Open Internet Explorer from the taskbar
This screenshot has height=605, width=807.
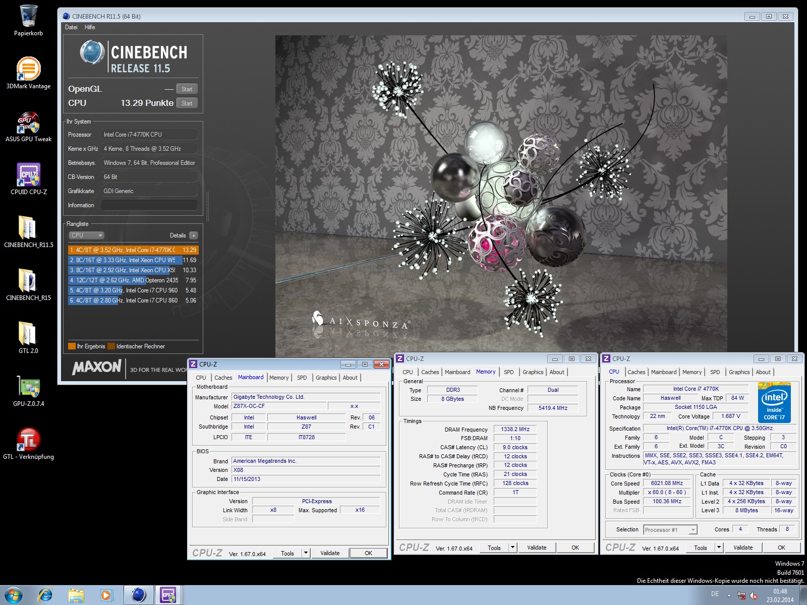click(45, 595)
